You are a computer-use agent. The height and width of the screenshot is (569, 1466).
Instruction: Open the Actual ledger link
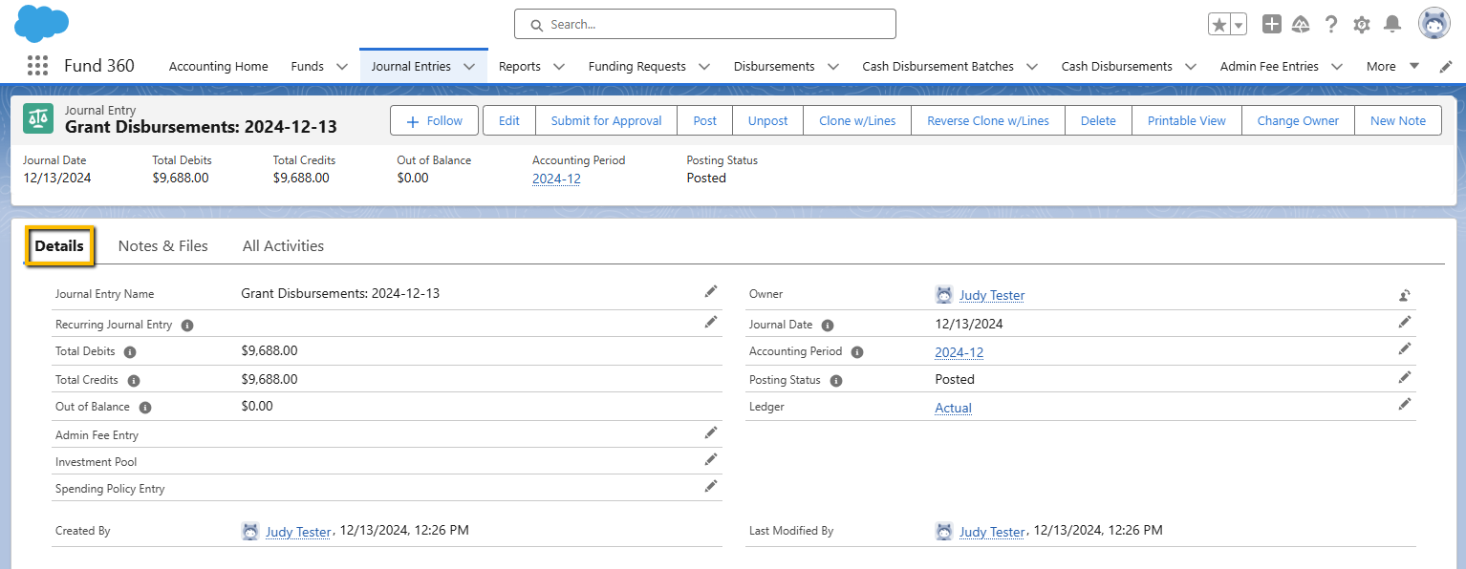(953, 408)
